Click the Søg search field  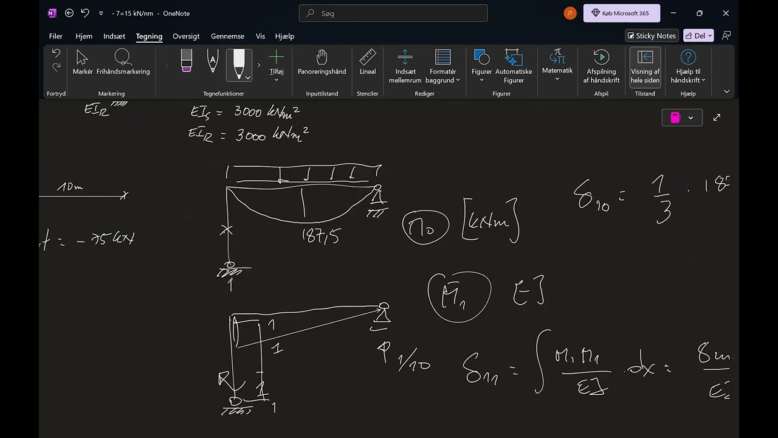tap(393, 13)
